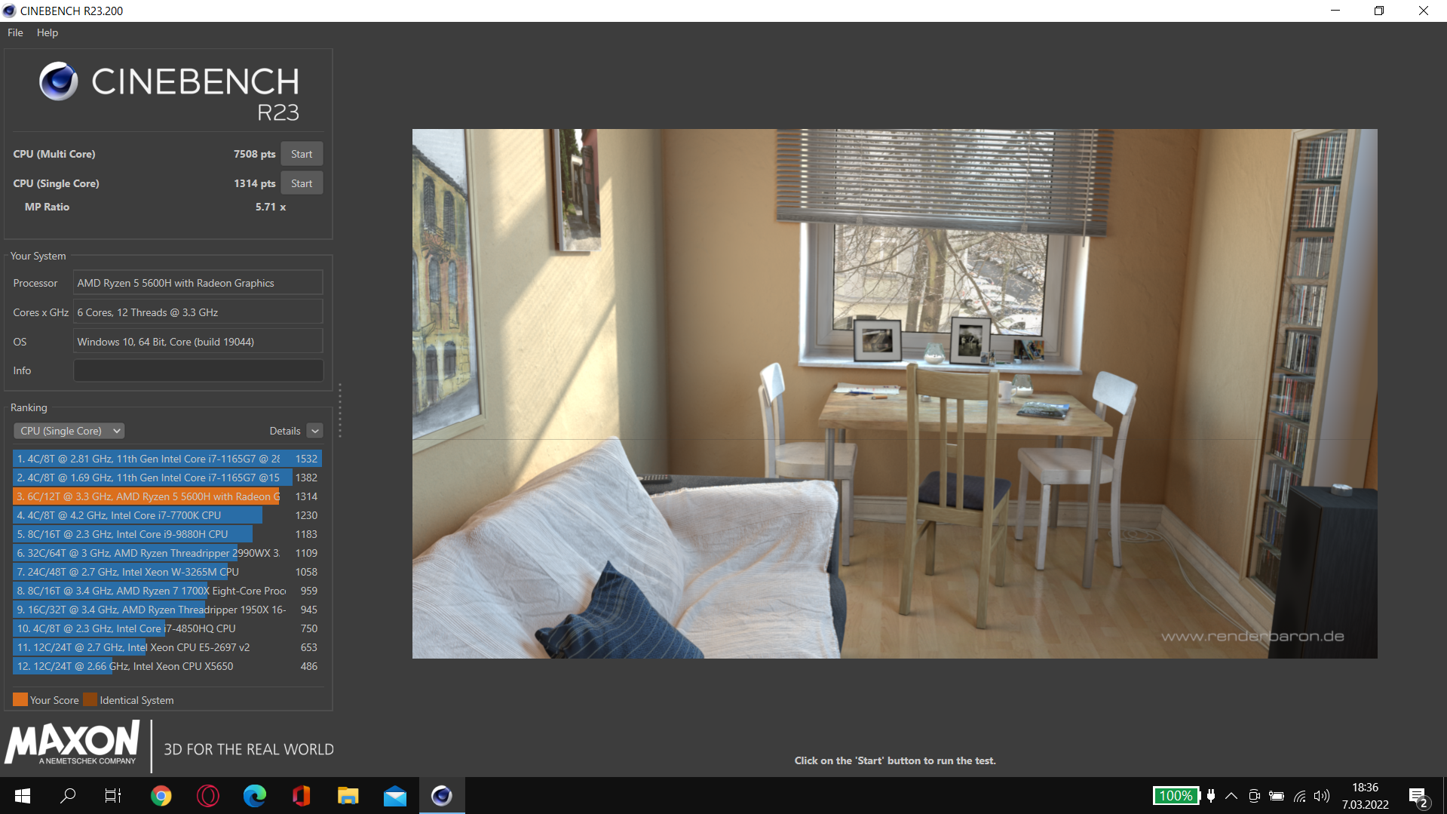Click the Your Score orange legend swatch
This screenshot has width=1447, height=814.
click(20, 699)
